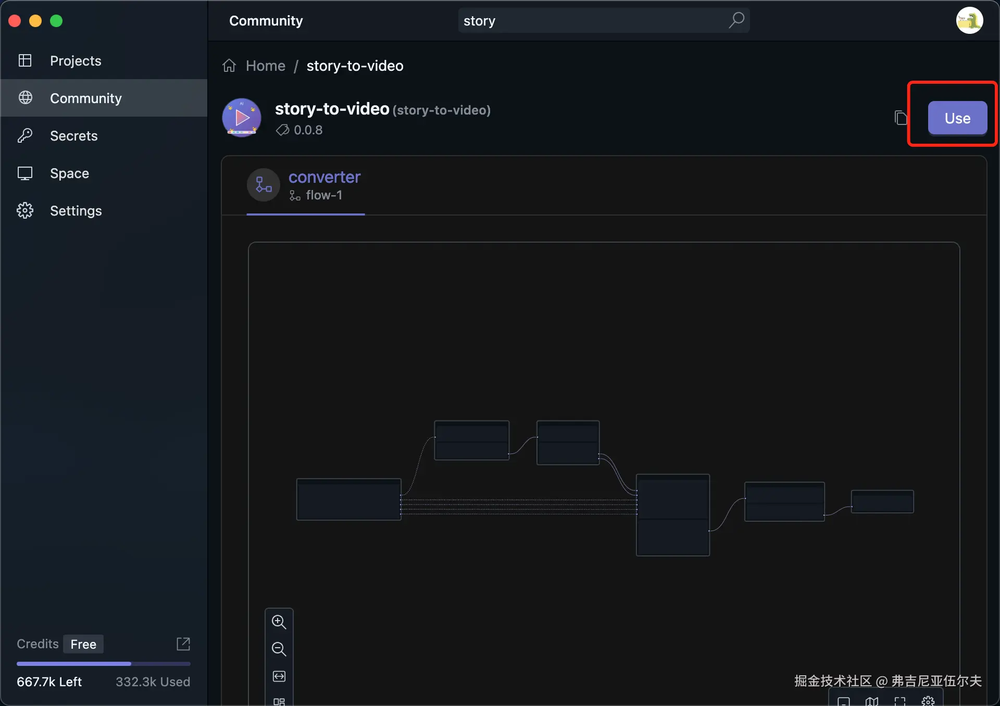Open the Projects section

(76, 61)
